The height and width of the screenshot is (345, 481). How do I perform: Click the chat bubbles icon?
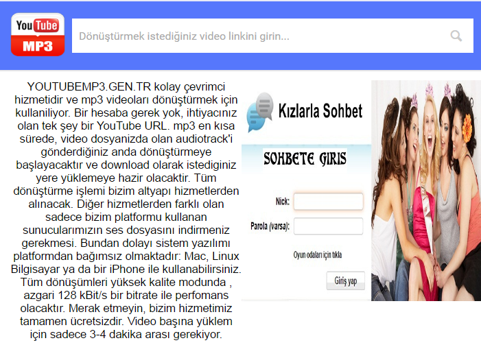pos(259,112)
